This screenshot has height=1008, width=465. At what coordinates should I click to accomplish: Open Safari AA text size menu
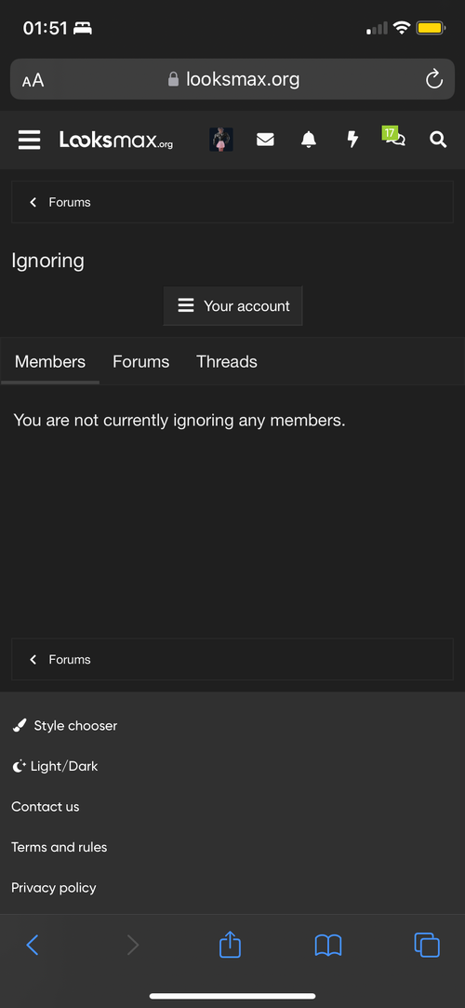click(x=33, y=80)
